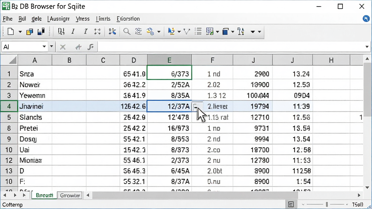This screenshot has height=209, width=372.
Task: Open the name box dropdown arrow
Action: [44, 47]
